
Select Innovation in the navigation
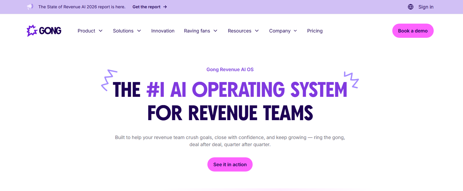(x=163, y=31)
